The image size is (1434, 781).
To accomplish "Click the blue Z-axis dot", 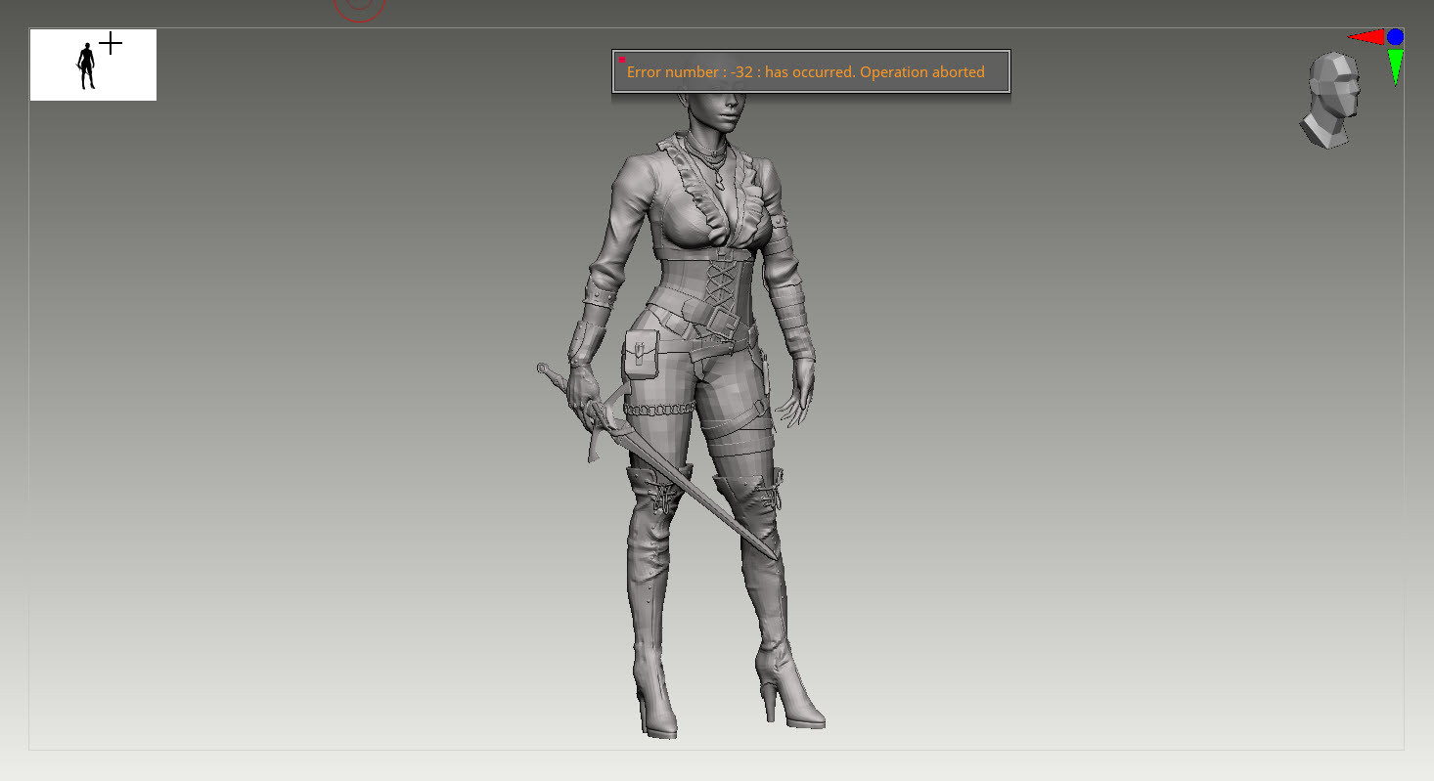I will click(1395, 37).
